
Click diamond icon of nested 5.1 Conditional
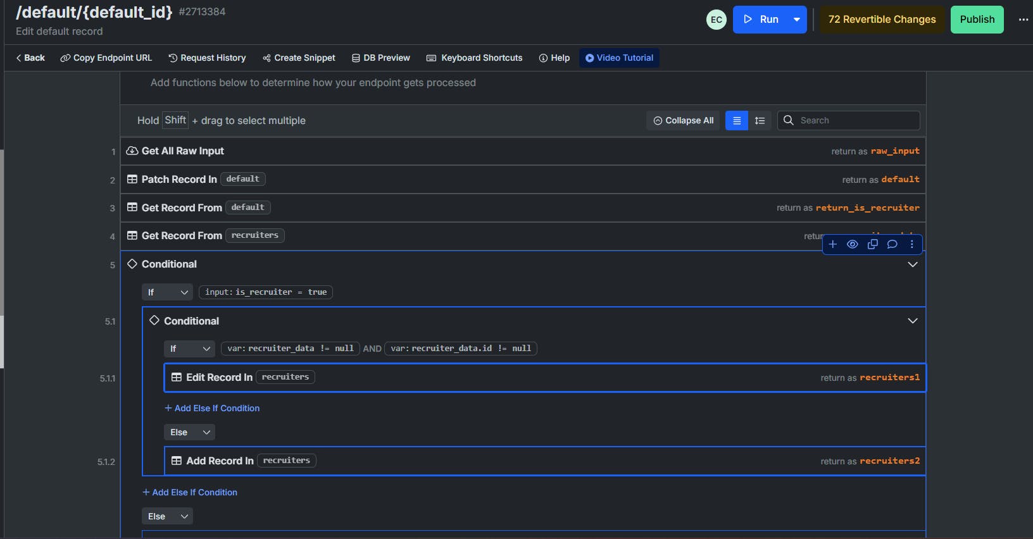click(x=154, y=321)
